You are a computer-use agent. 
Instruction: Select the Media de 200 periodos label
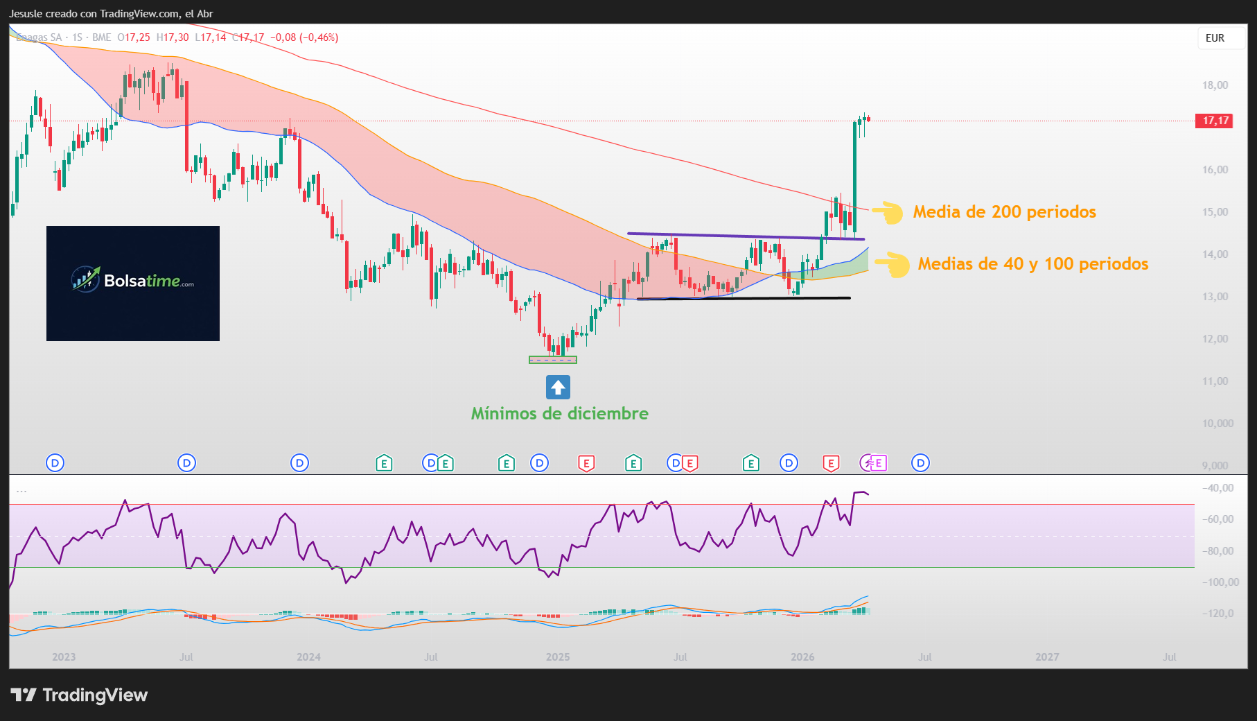tap(1004, 212)
